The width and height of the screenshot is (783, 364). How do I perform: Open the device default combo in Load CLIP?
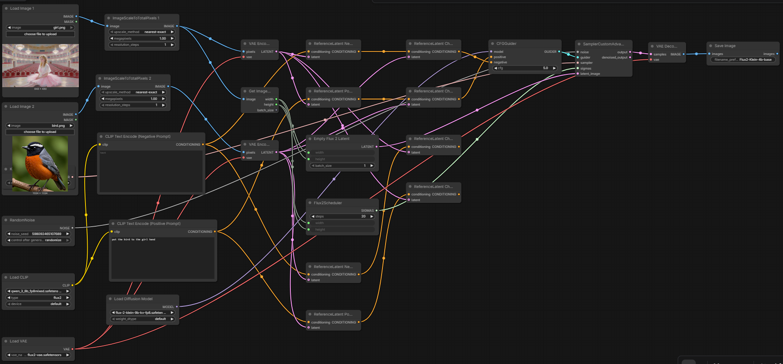38,304
